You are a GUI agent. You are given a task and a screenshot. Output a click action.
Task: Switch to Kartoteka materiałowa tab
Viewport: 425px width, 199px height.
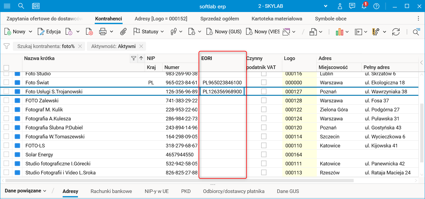[x=277, y=19]
